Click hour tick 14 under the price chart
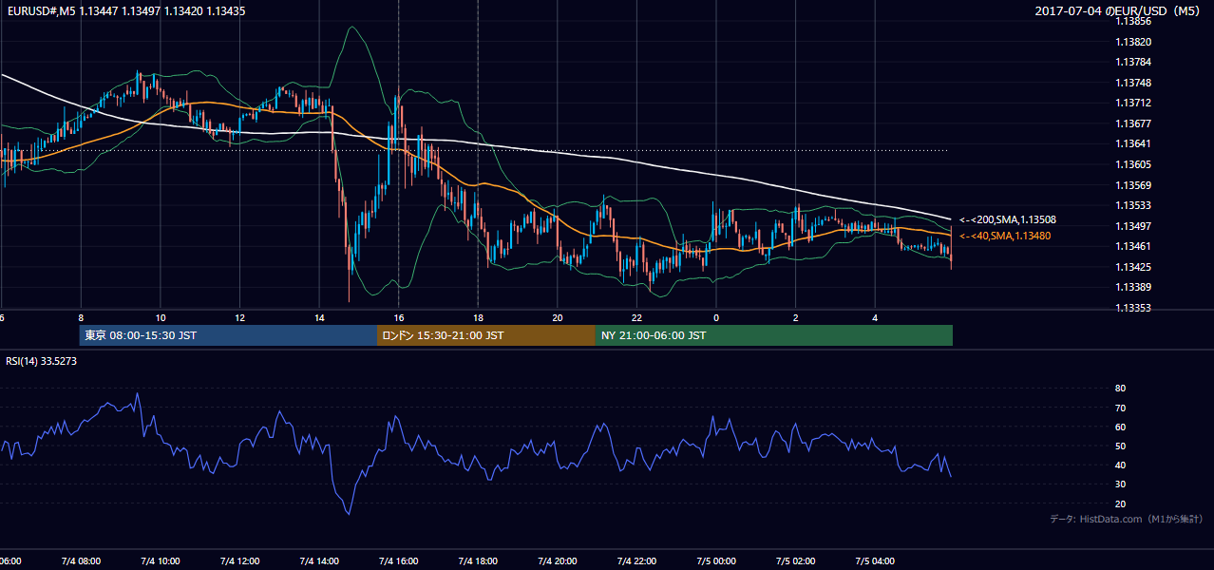This screenshot has width=1214, height=570. tap(319, 318)
